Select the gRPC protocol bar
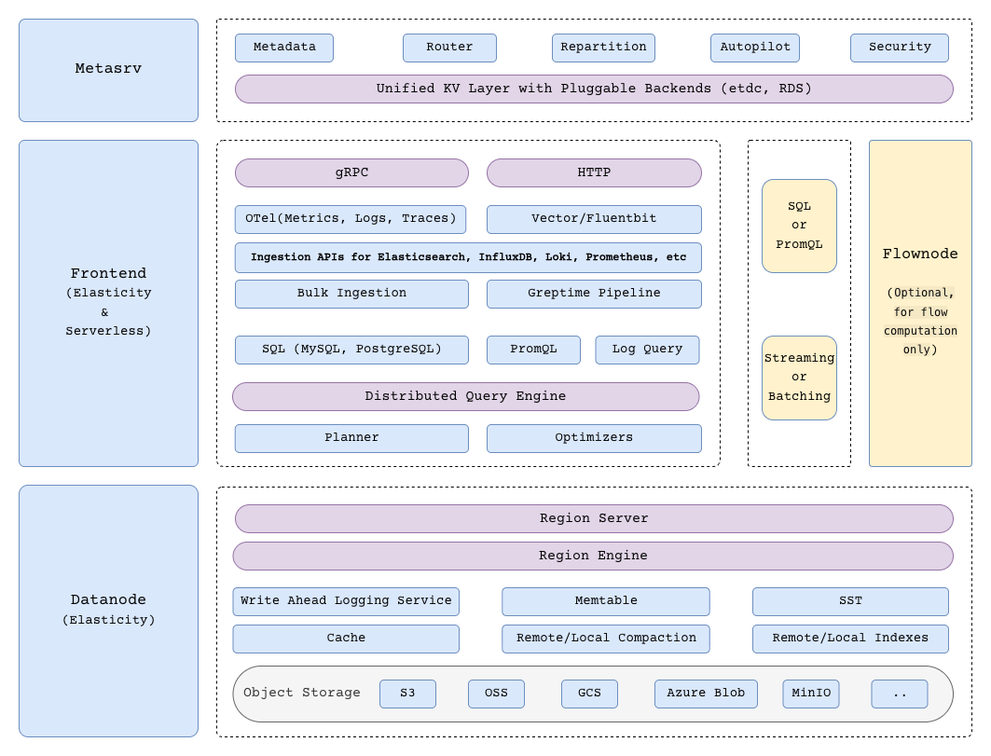 [x=351, y=172]
